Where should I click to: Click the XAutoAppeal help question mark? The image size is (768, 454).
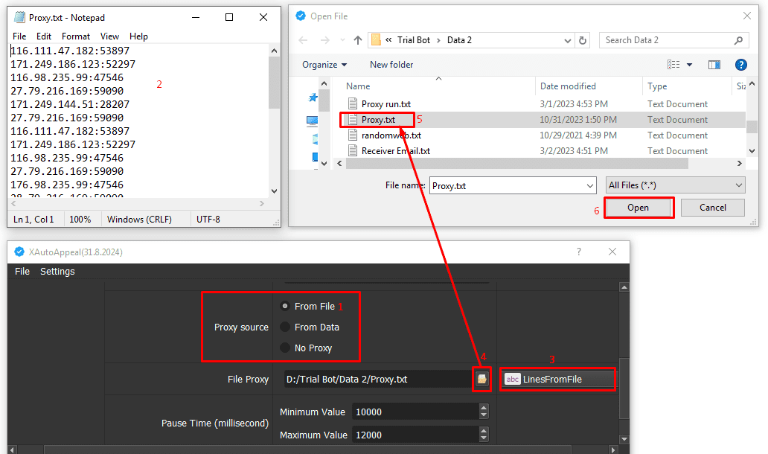(x=579, y=252)
